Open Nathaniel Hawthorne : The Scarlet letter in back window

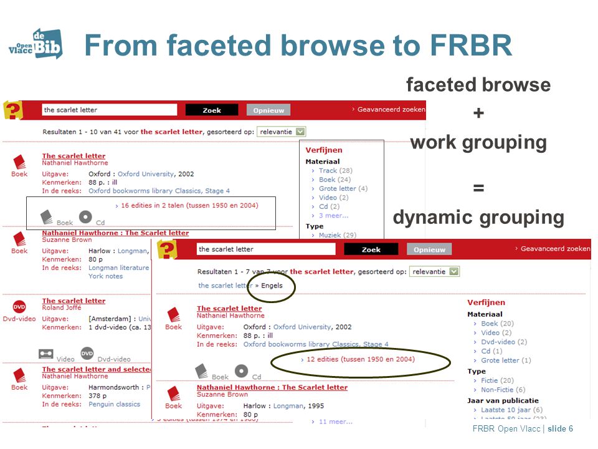(115, 233)
